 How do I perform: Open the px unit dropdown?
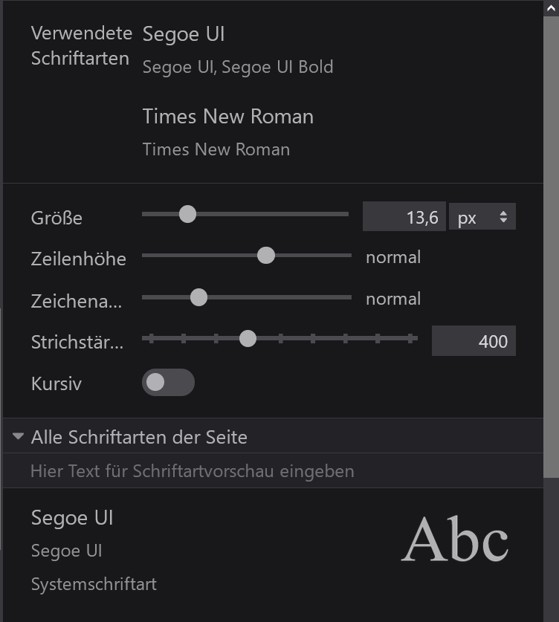click(x=482, y=218)
